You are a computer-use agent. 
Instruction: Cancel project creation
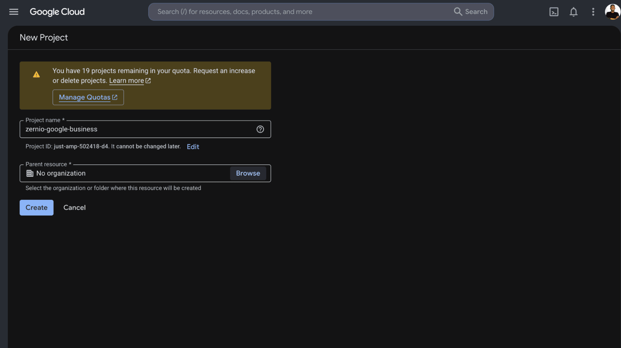[75, 207]
